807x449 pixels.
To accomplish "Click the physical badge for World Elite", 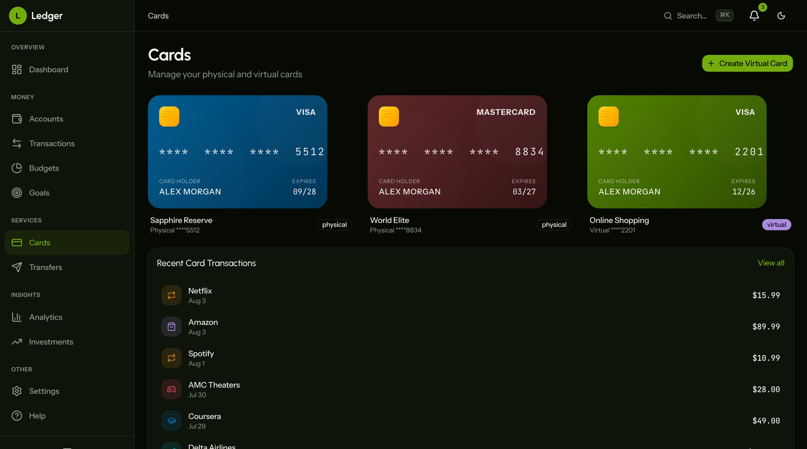I will point(554,225).
